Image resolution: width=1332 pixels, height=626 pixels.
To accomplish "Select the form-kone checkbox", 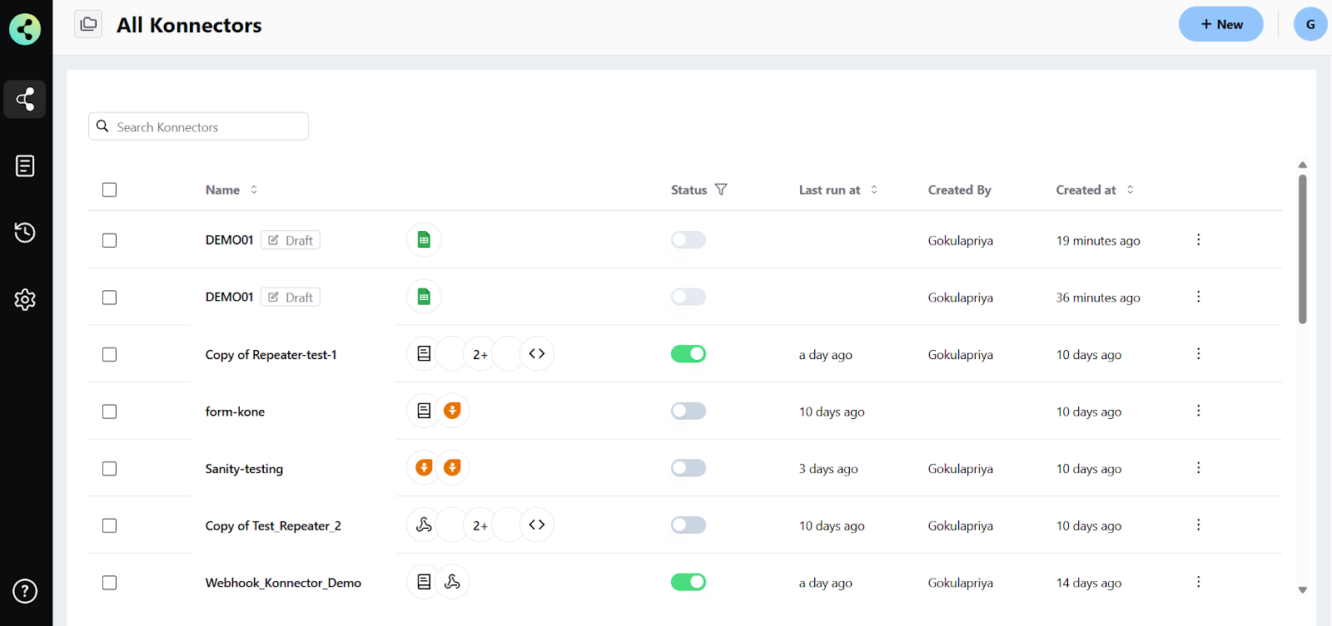I will pyautogui.click(x=109, y=412).
